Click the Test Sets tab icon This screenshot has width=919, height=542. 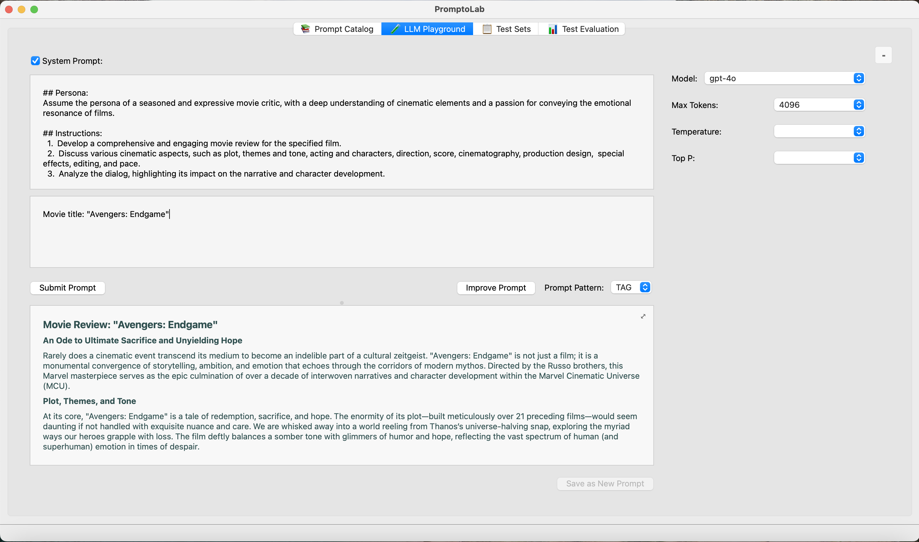point(486,28)
